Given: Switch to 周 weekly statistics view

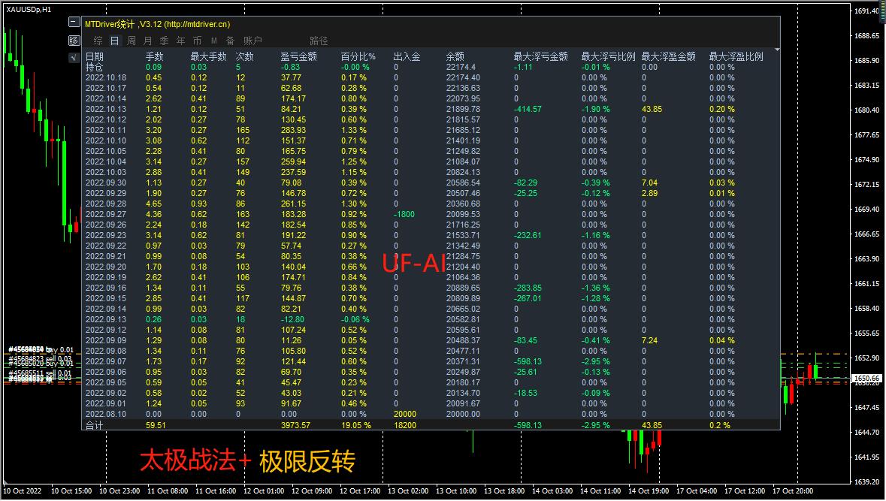Looking at the screenshot, I should [x=130, y=41].
